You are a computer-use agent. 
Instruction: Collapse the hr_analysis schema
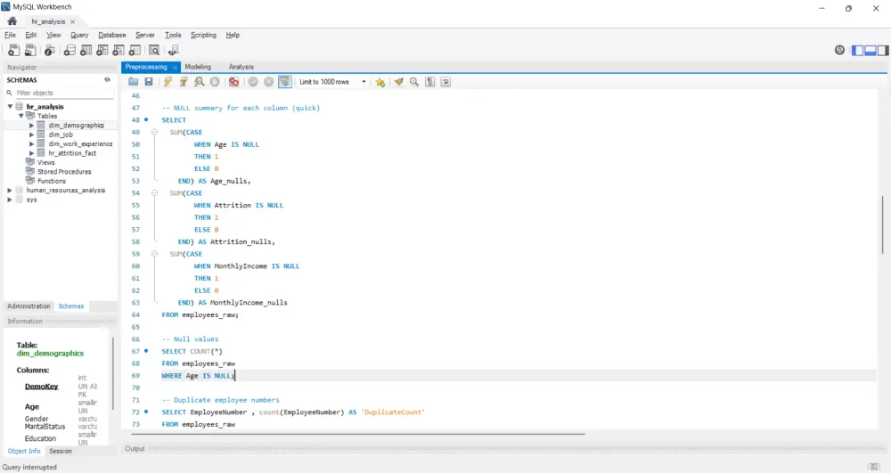(x=10, y=106)
